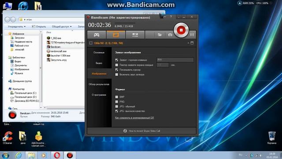Open the How to record Skype Video Call link
The width and height of the screenshot is (282, 159).
click(145, 131)
